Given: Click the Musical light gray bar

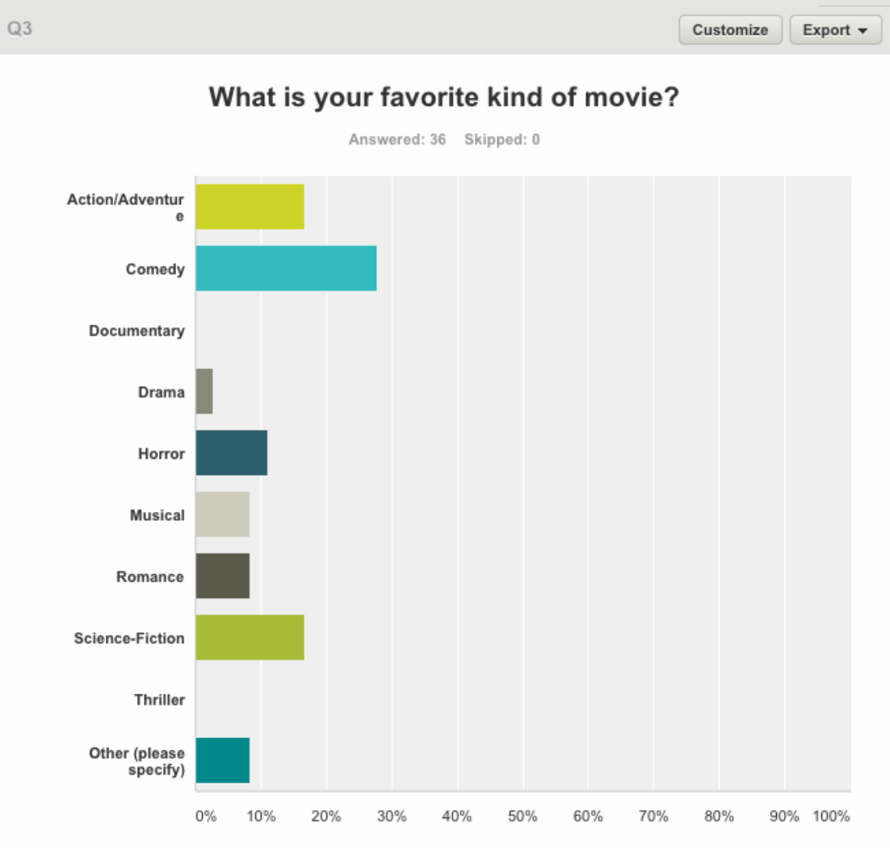Looking at the screenshot, I should coord(222,514).
